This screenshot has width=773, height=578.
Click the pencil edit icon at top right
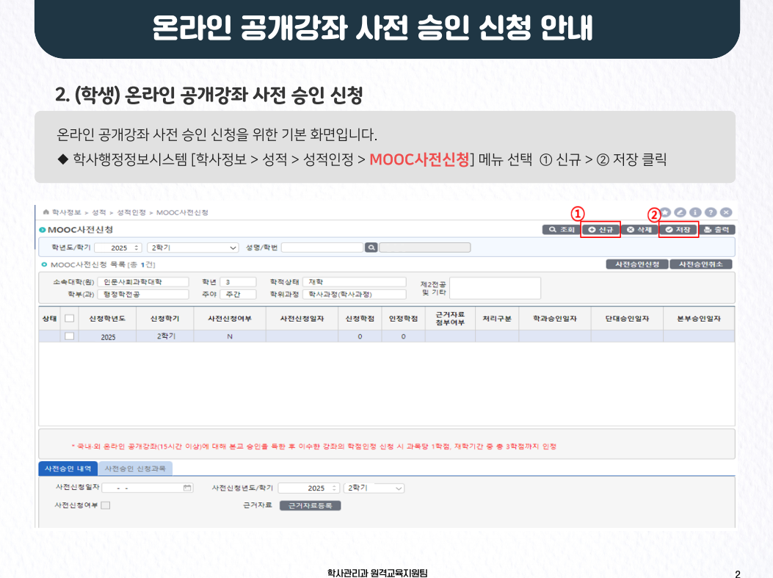click(x=681, y=212)
